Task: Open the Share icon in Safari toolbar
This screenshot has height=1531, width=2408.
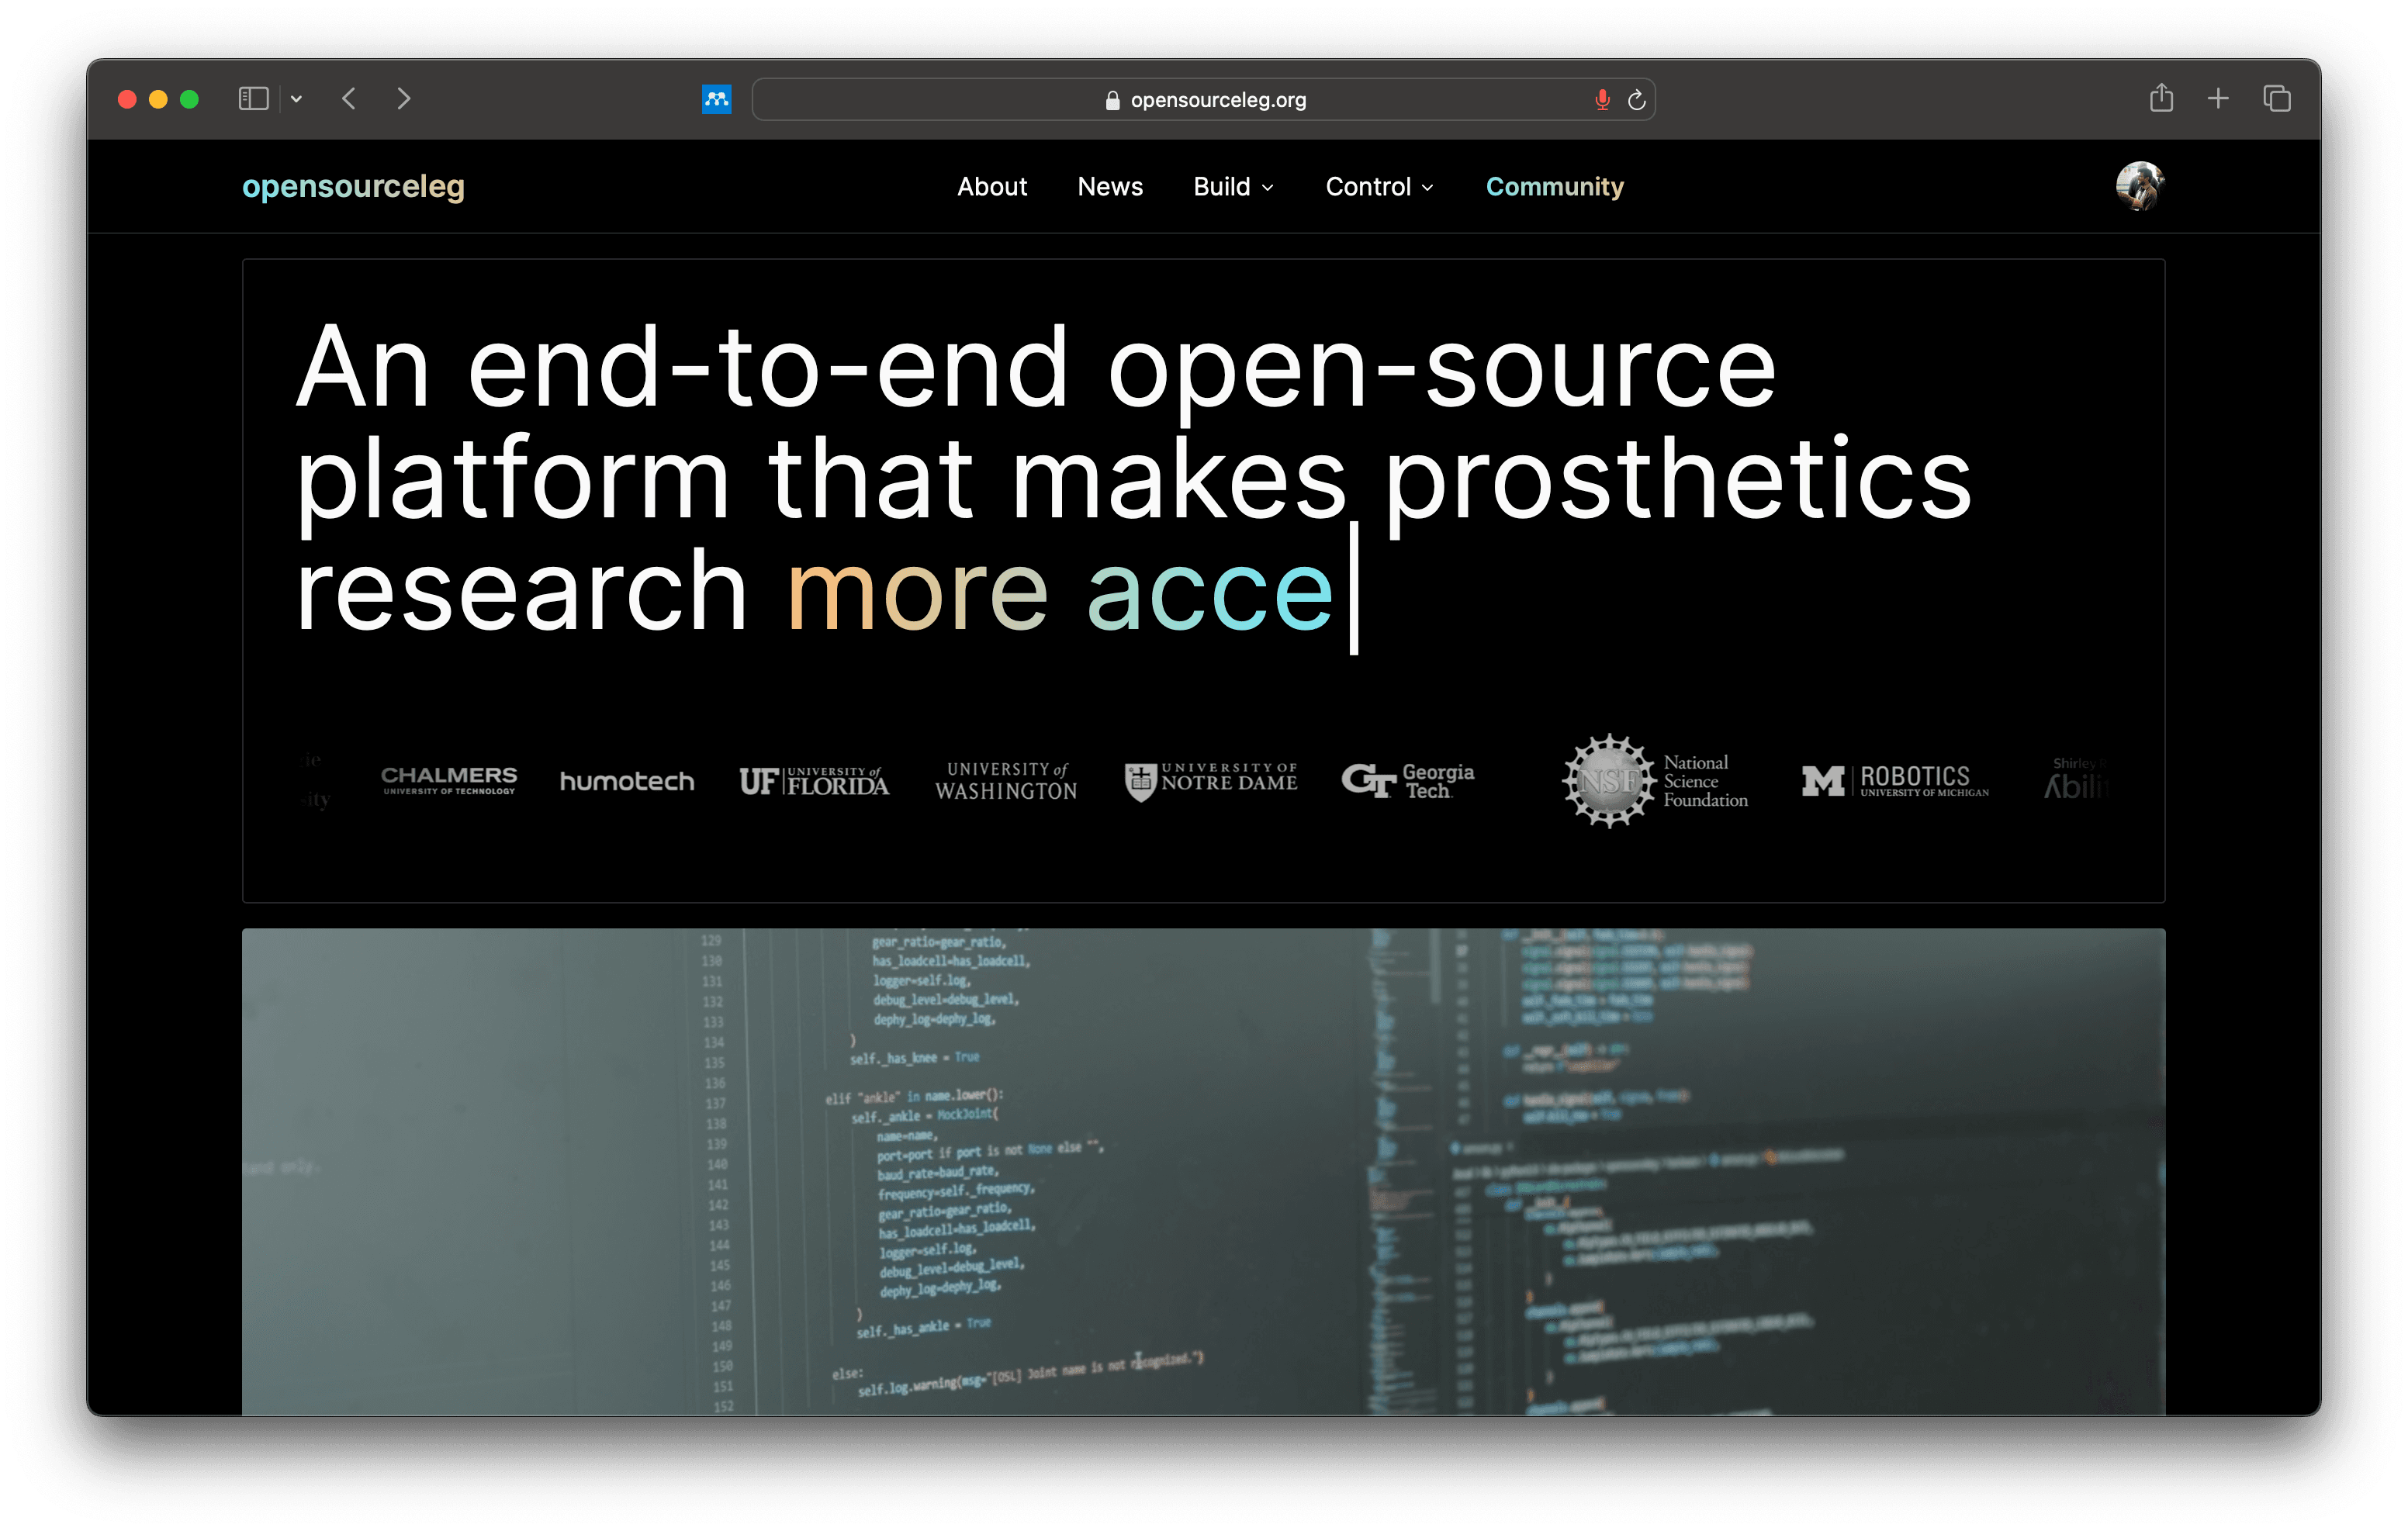Action: 2161,98
